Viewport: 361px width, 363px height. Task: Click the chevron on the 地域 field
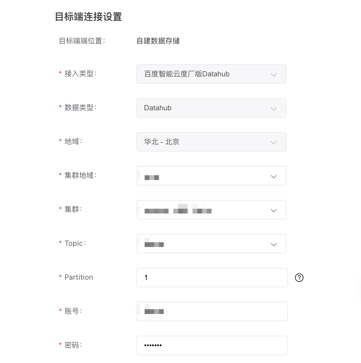click(273, 142)
